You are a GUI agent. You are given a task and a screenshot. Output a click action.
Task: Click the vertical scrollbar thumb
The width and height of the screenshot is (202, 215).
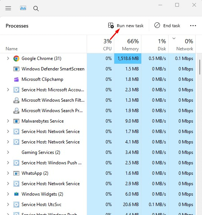pos(200,67)
